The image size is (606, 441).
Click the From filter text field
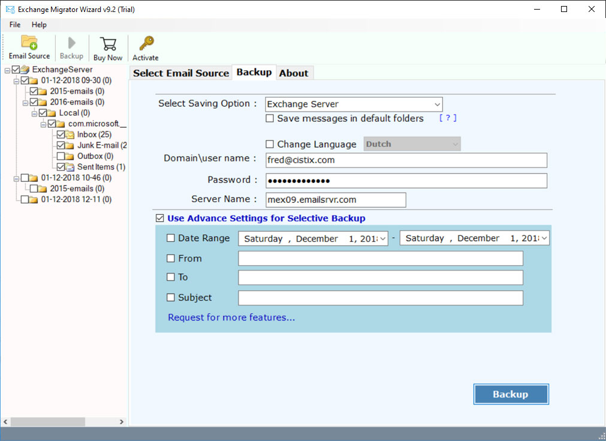(x=380, y=259)
